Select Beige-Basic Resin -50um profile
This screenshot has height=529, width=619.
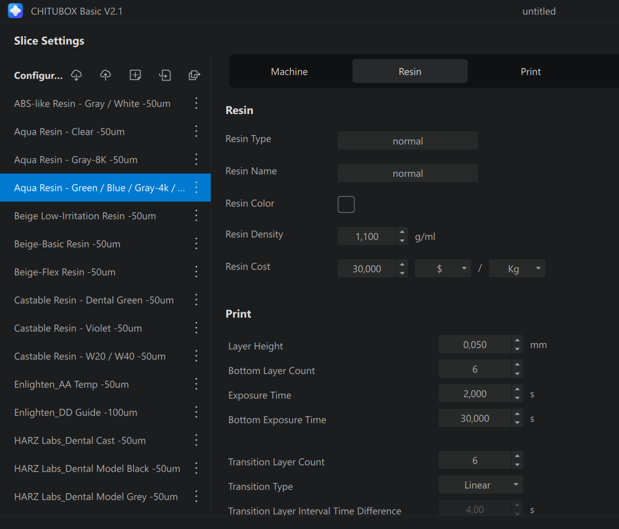[x=105, y=244]
